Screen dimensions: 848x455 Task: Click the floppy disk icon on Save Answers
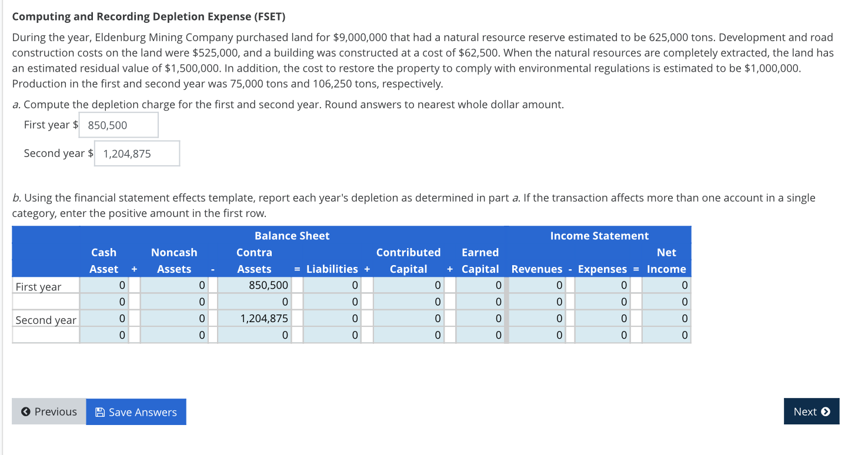pyautogui.click(x=100, y=412)
